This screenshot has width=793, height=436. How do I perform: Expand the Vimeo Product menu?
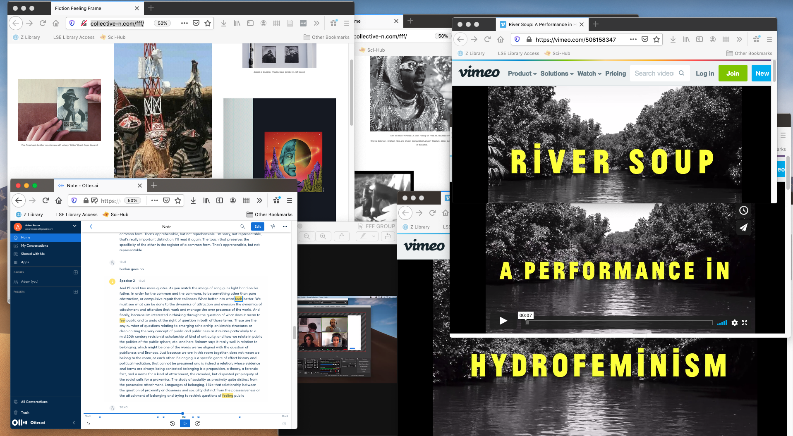[x=522, y=74]
